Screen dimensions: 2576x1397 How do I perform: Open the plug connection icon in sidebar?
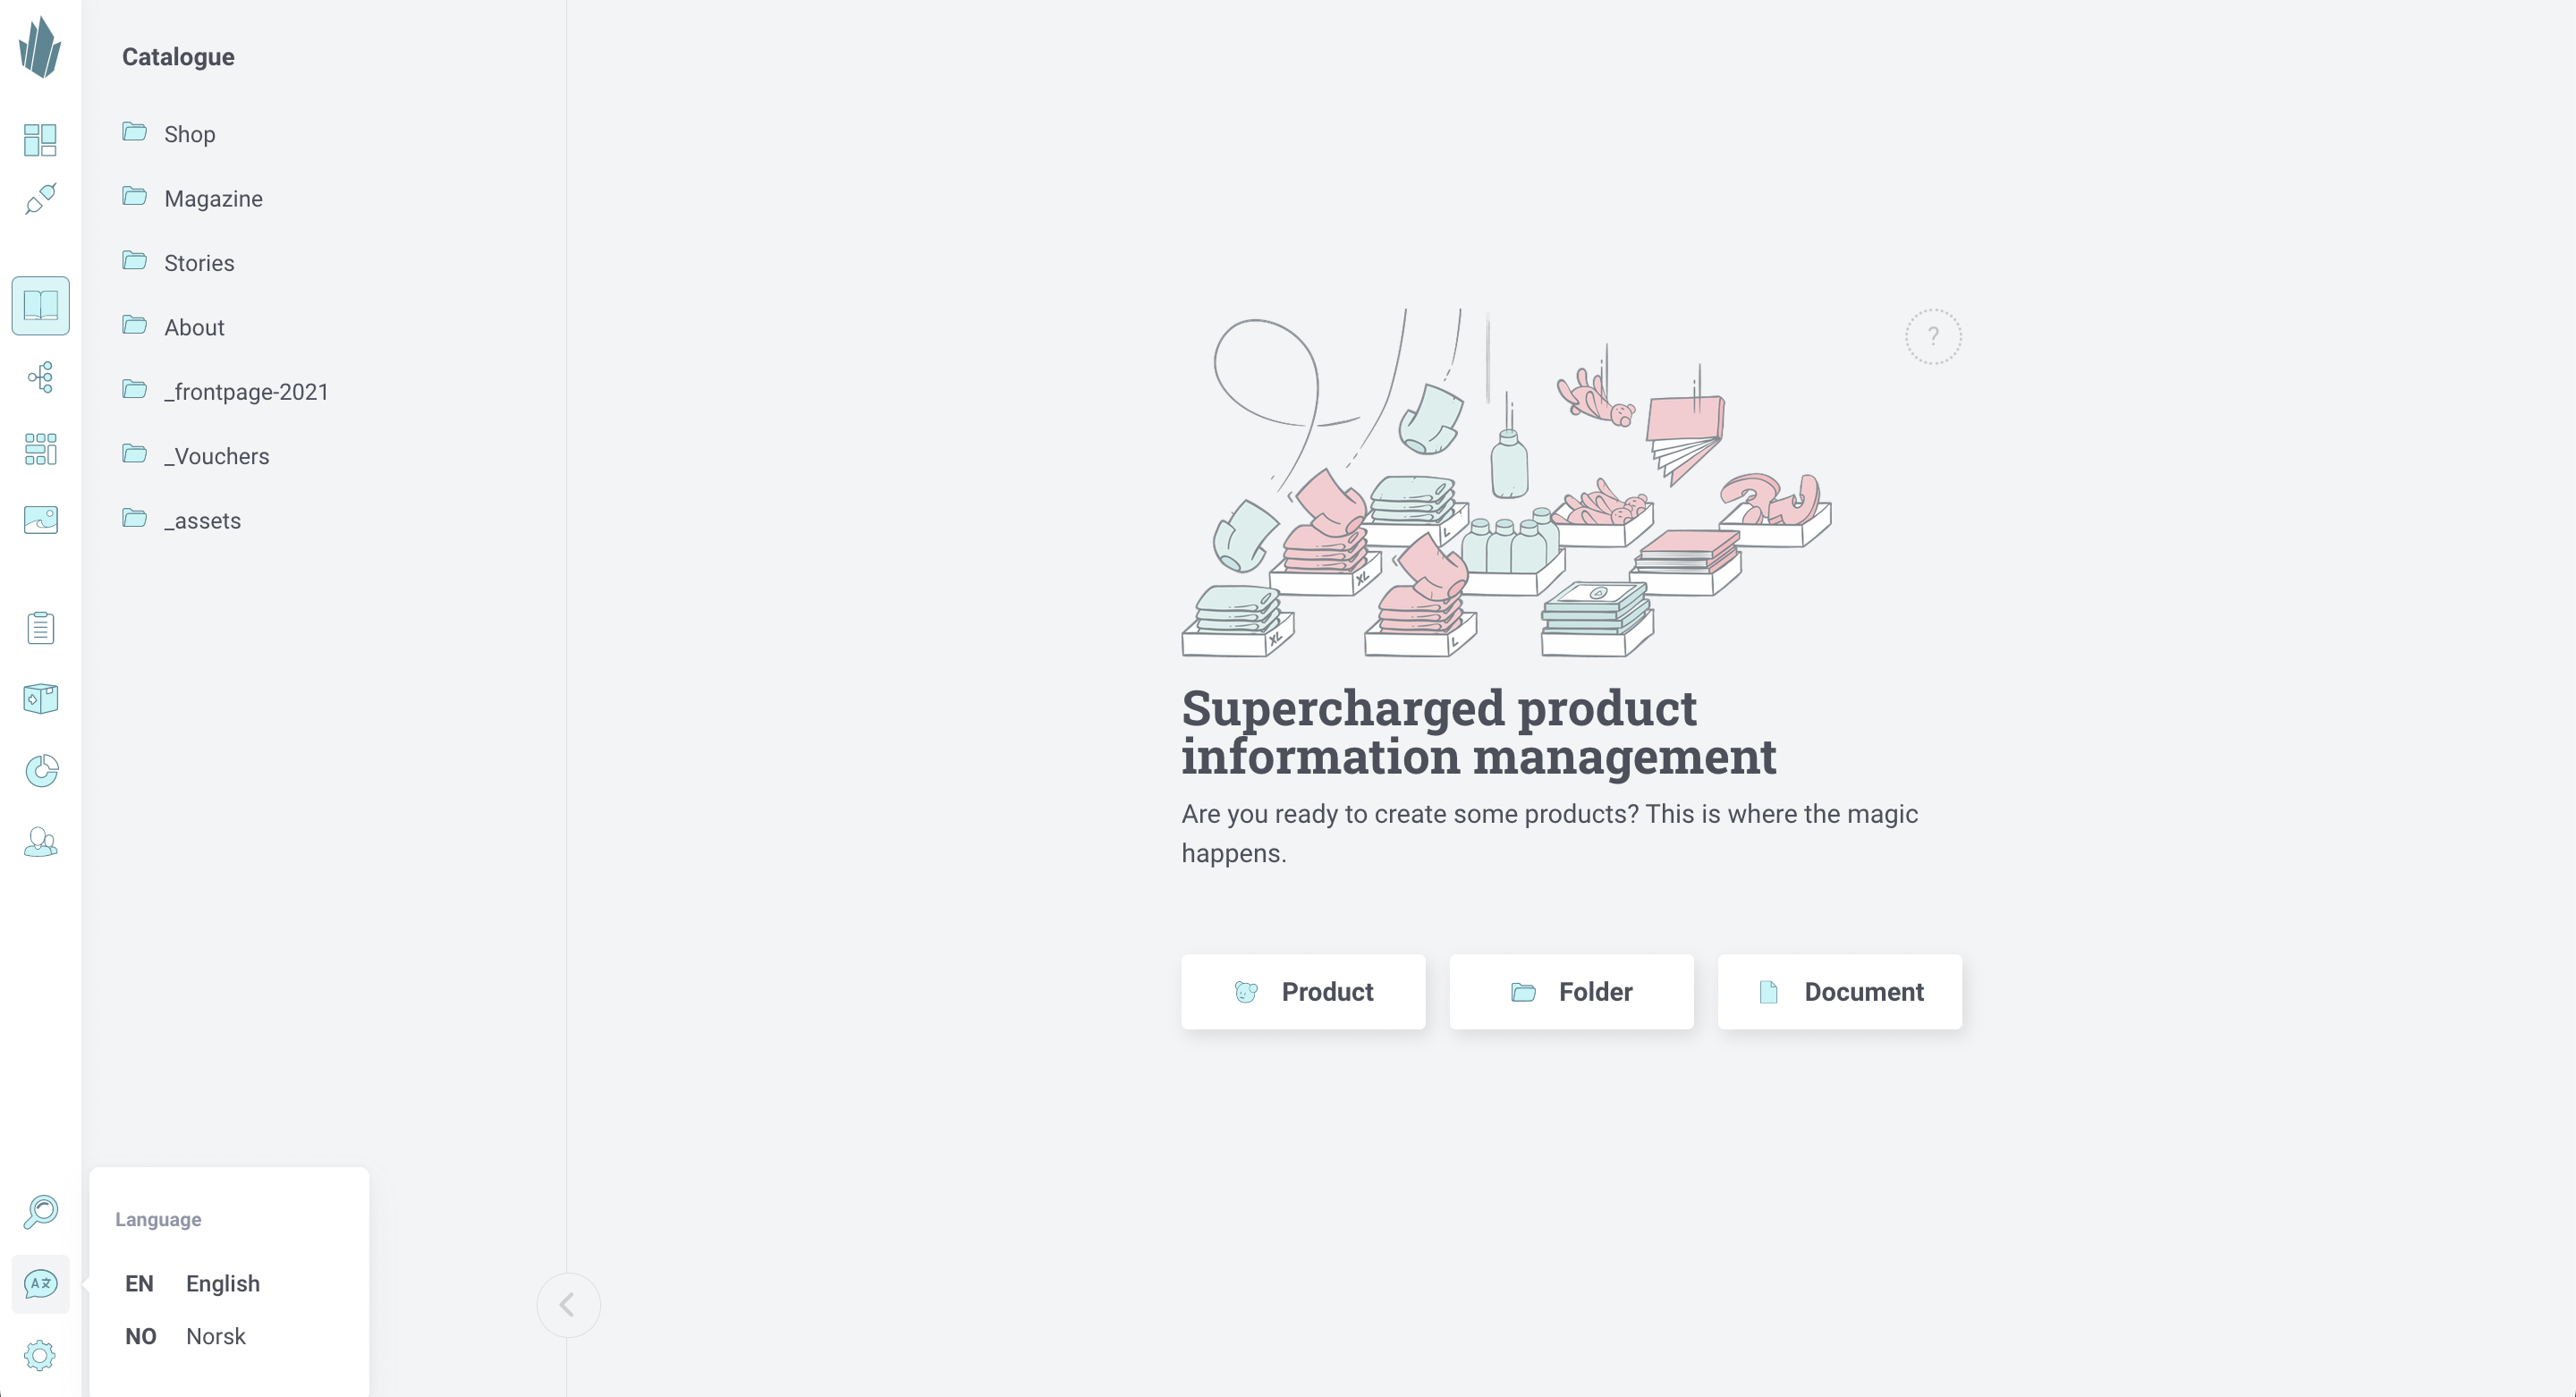click(40, 198)
